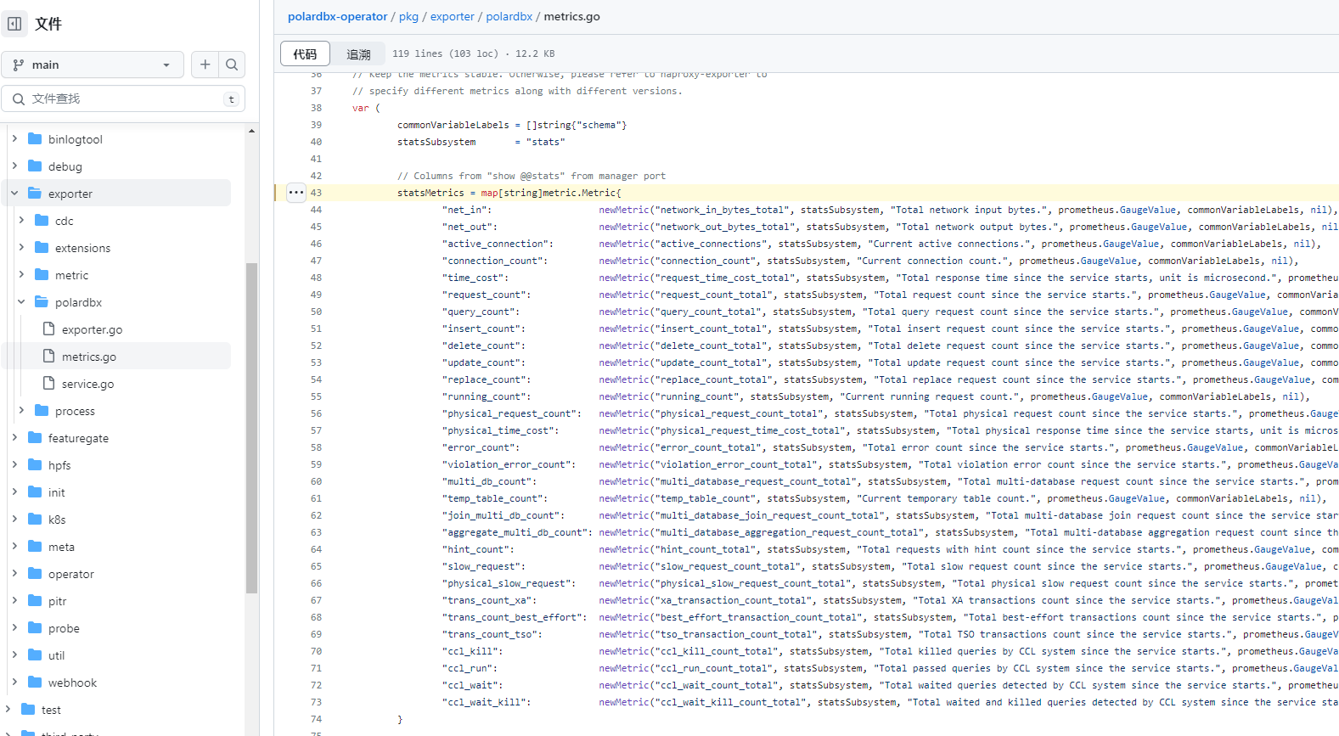Click the statsMetrics variable name
Viewport: 1339px width, 736px height.
point(430,193)
